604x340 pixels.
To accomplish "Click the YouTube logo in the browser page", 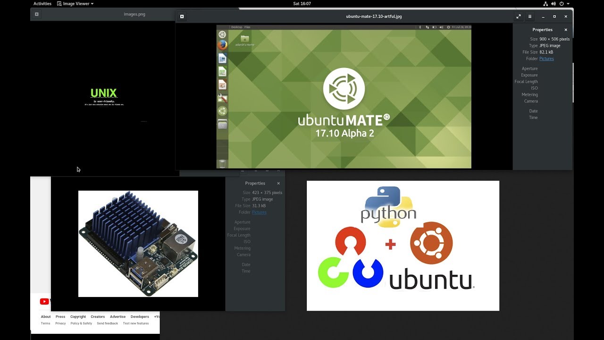I will click(x=45, y=302).
